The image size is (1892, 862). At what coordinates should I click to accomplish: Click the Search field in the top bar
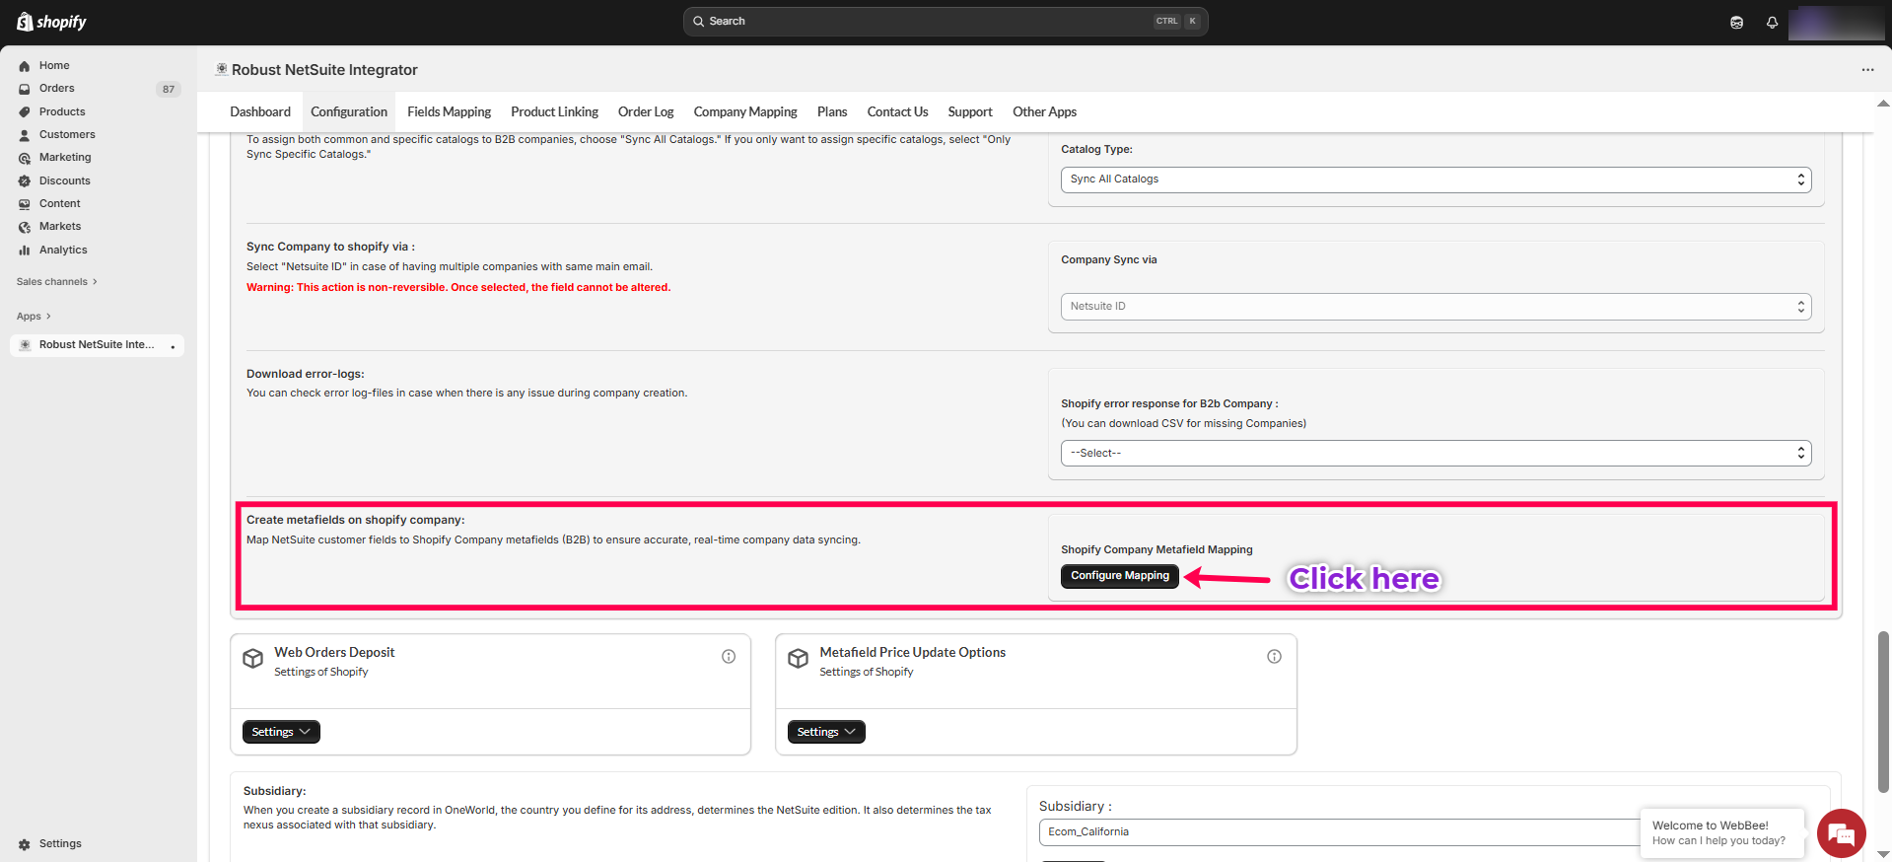click(927, 22)
